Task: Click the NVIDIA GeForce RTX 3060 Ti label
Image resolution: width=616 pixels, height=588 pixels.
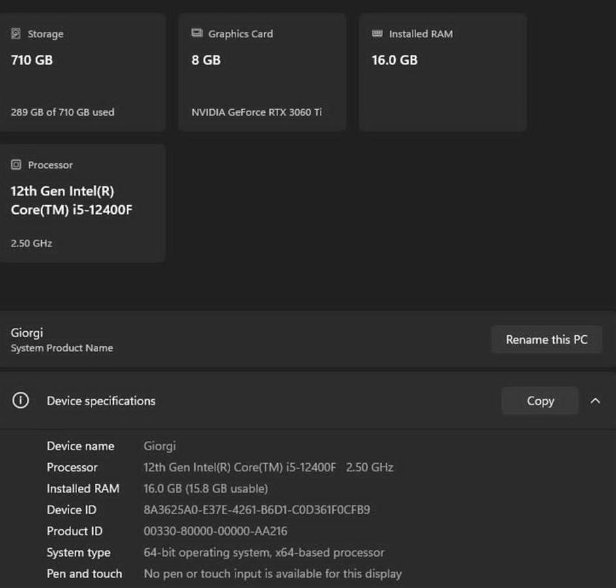Action: (256, 112)
